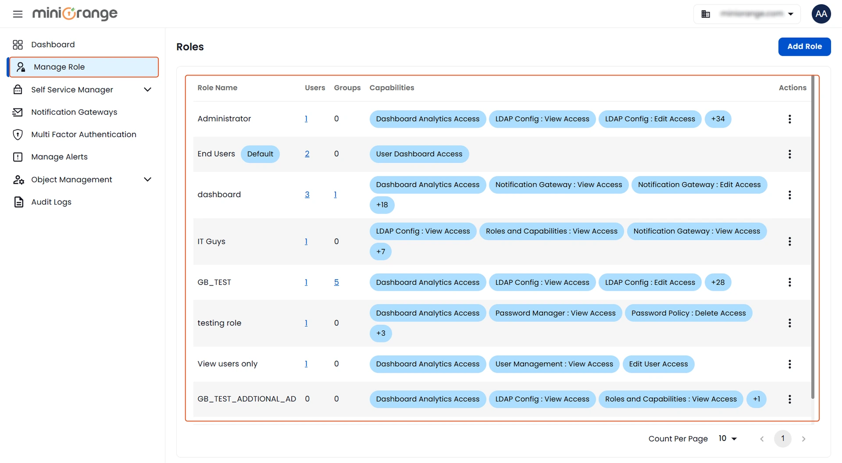
Task: Click the Notification Gateways envelope icon
Action: coord(18,112)
